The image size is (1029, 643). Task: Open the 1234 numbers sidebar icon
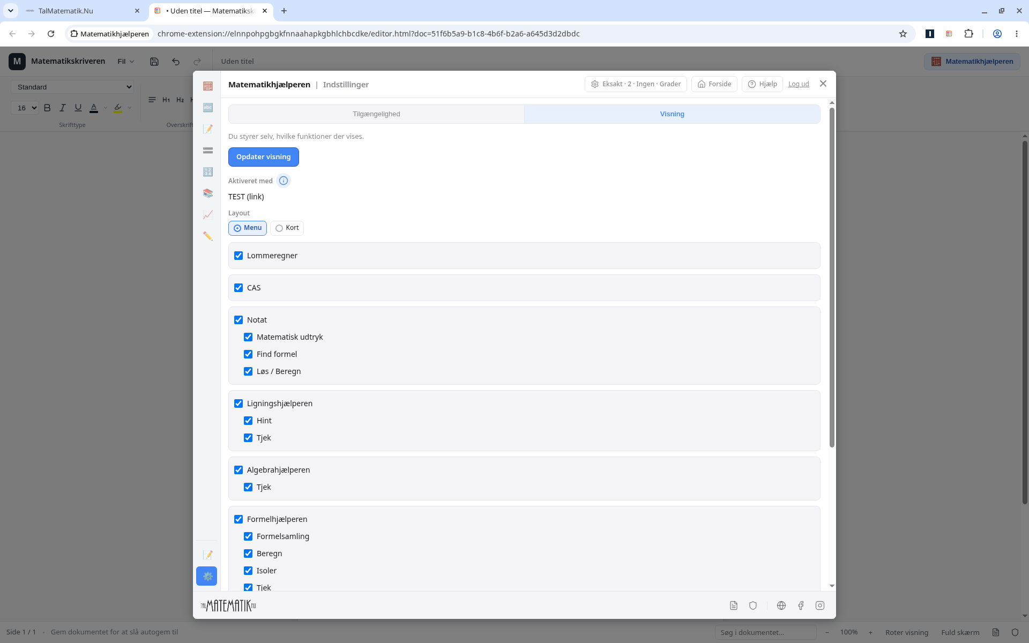pos(208,172)
